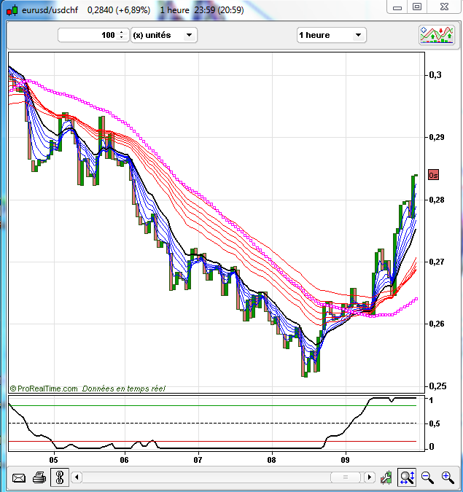Open the indicators chart icon at top right
463x492 pixels.
coord(436,35)
